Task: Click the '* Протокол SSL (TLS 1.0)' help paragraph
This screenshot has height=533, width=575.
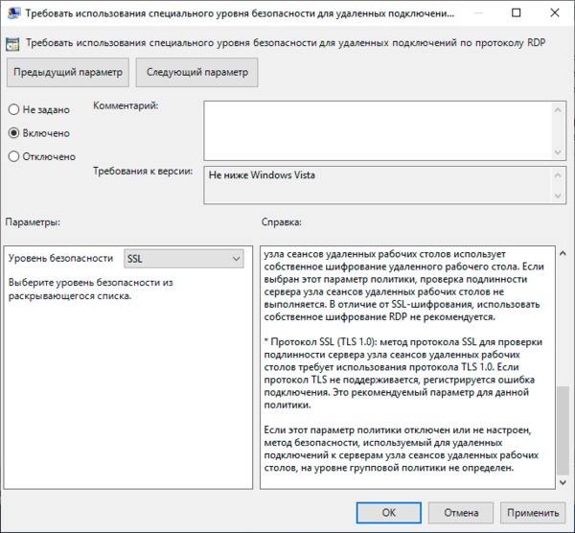Action: coord(403,374)
